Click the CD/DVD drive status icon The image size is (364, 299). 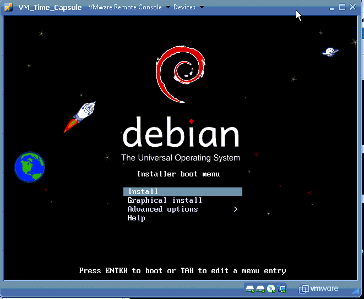tap(271, 289)
